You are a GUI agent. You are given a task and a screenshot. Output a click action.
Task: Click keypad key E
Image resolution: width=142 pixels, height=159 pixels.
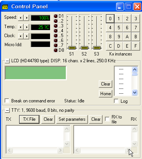(127, 46)
